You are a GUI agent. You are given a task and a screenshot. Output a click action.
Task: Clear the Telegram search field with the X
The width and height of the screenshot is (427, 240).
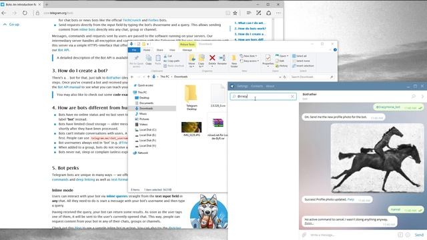click(292, 96)
